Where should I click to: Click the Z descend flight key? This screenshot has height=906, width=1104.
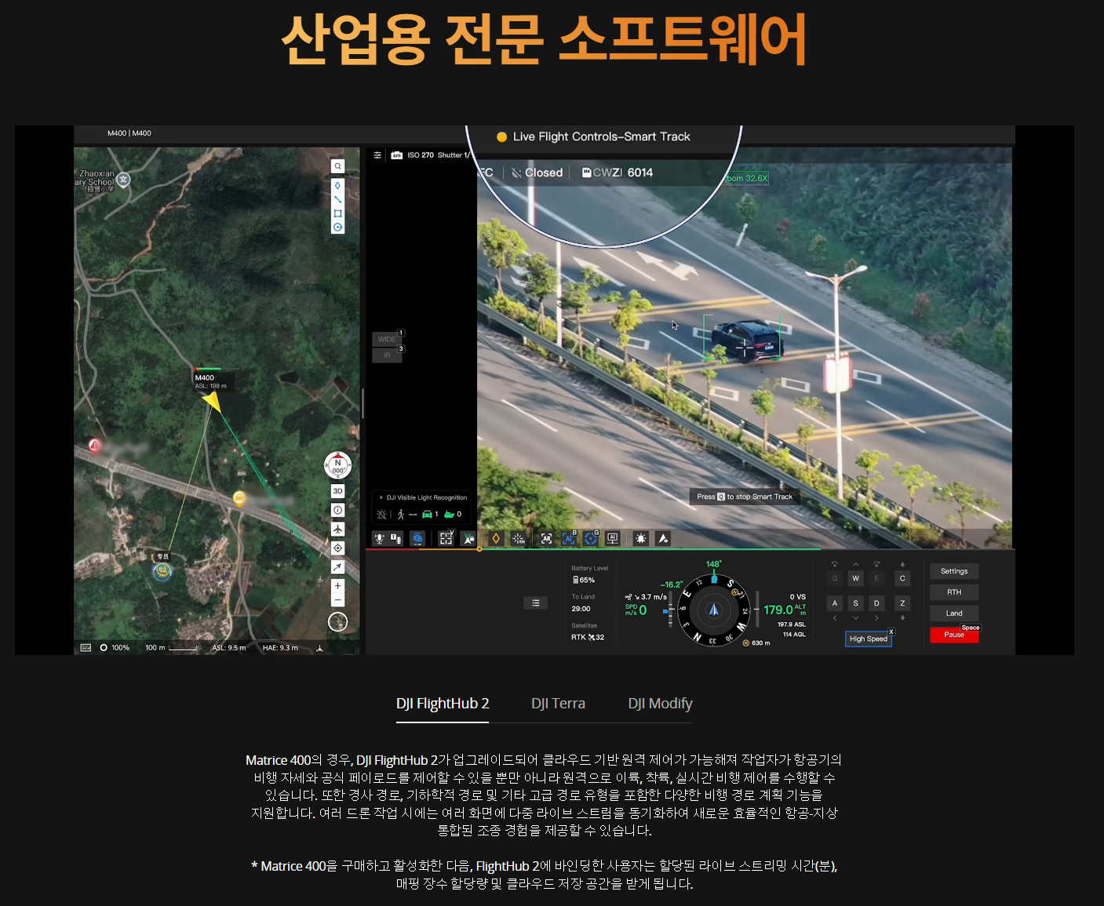pos(902,603)
